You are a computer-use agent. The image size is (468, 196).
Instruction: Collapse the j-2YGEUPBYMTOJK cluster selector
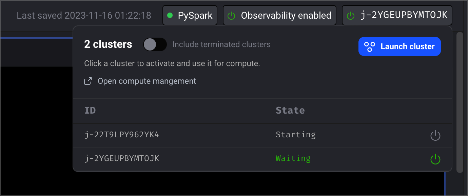pyautogui.click(x=397, y=15)
